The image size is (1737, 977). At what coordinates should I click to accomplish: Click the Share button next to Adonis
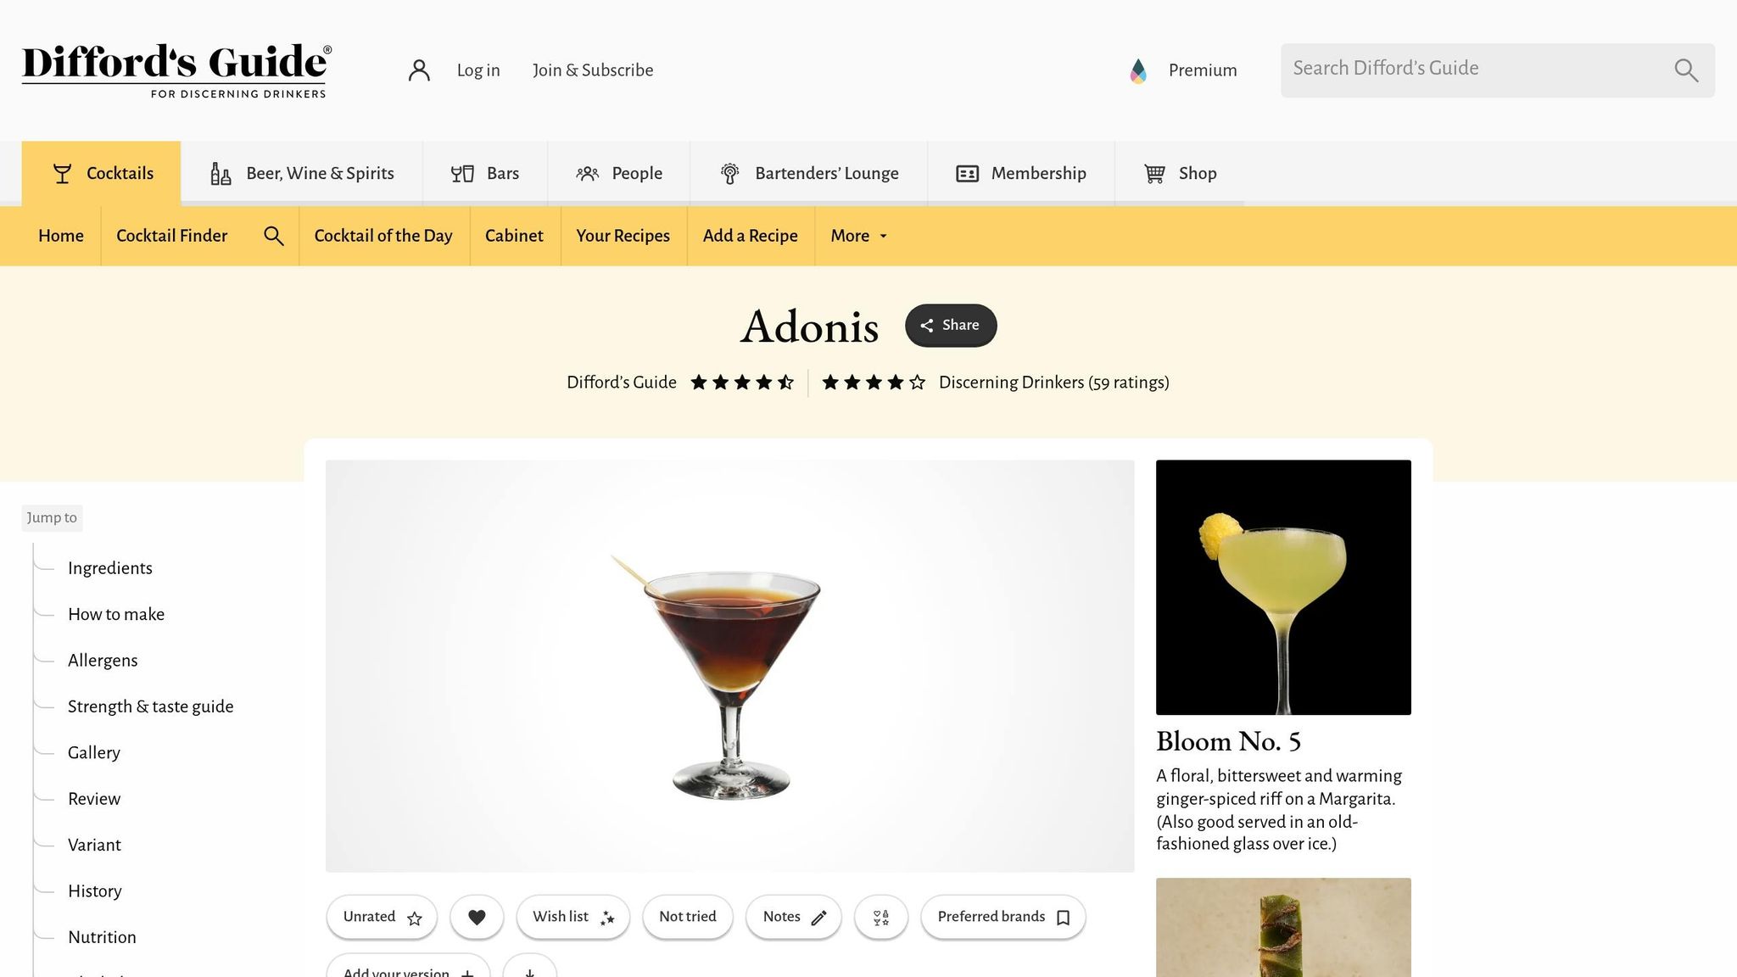(951, 326)
